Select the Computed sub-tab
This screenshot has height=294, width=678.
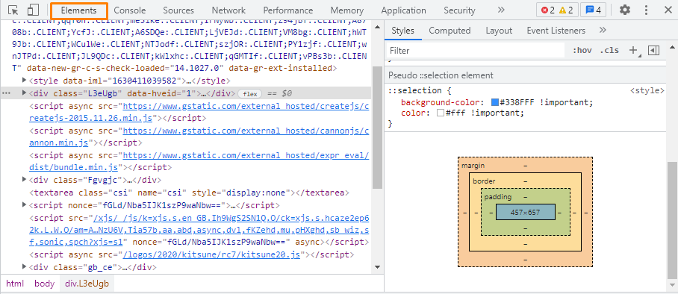click(x=450, y=31)
